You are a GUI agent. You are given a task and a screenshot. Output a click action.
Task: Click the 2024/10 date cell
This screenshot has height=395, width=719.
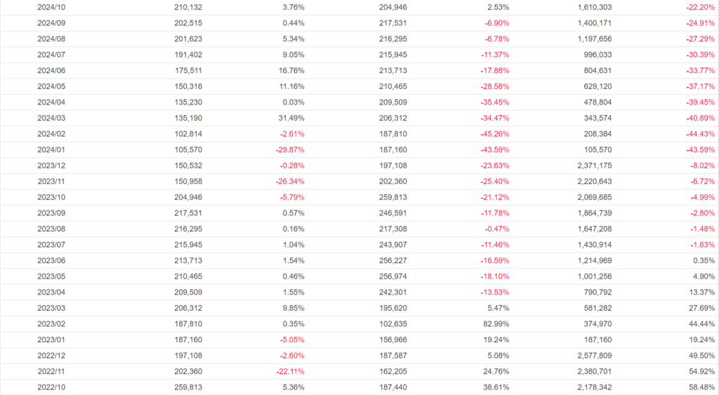point(51,7)
